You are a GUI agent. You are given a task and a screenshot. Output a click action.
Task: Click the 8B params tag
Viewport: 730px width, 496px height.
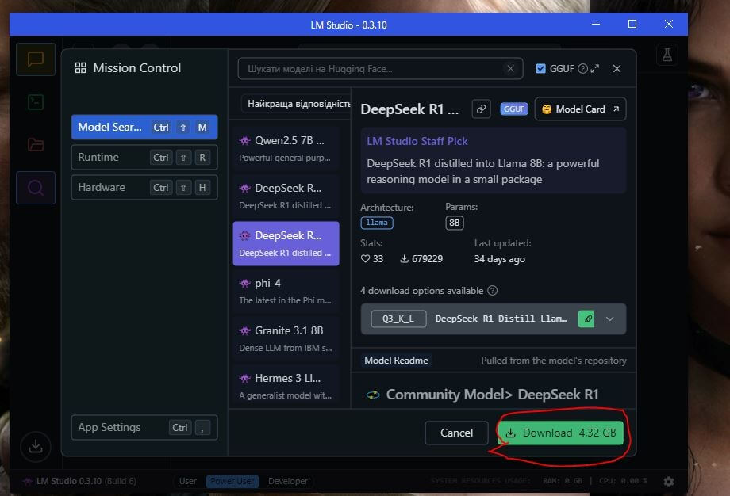[x=455, y=223]
